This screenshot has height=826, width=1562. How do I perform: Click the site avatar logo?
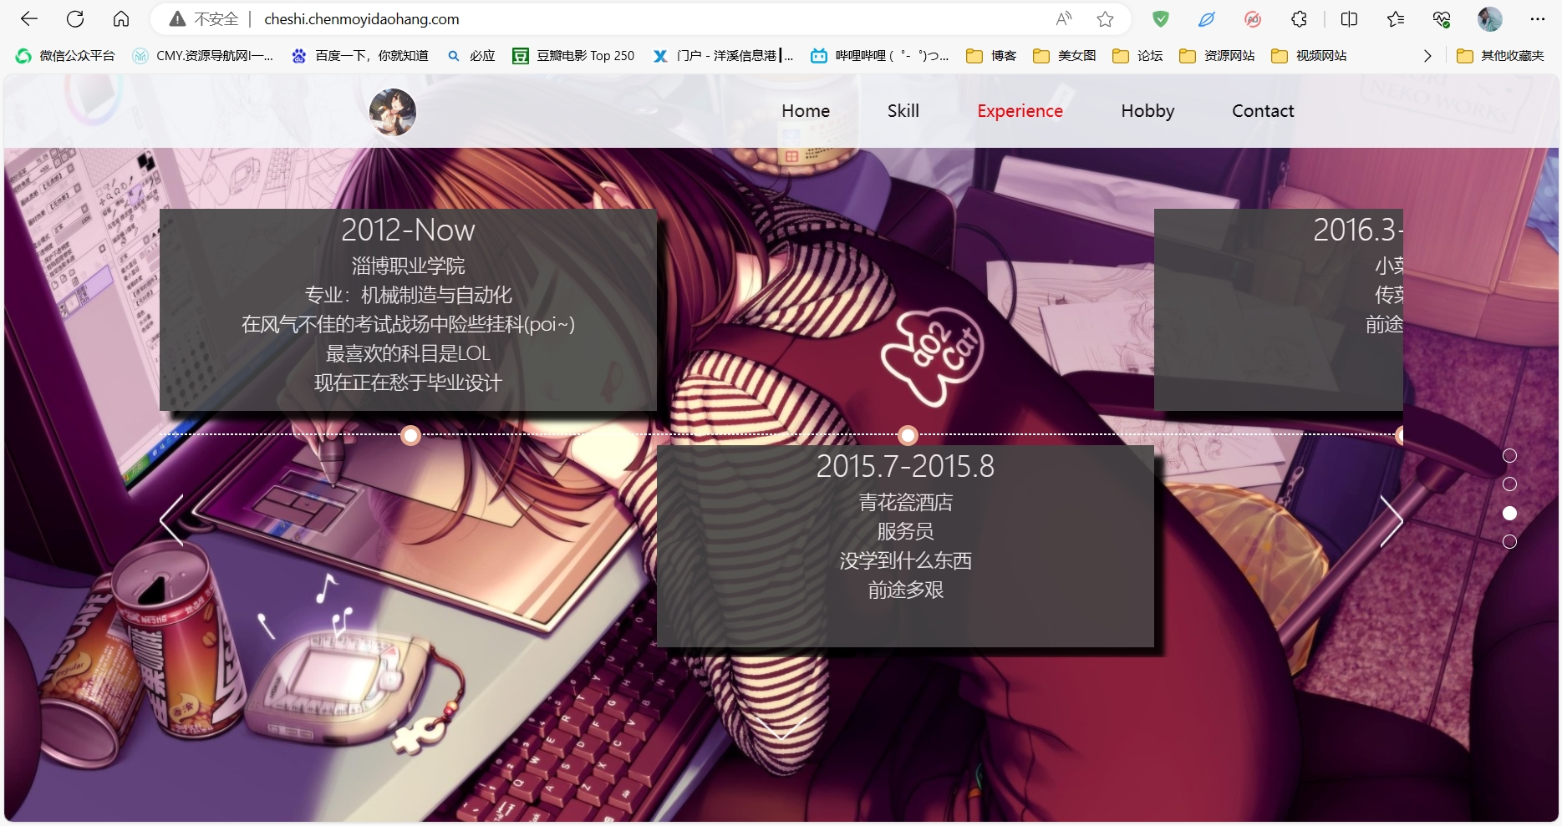click(393, 112)
